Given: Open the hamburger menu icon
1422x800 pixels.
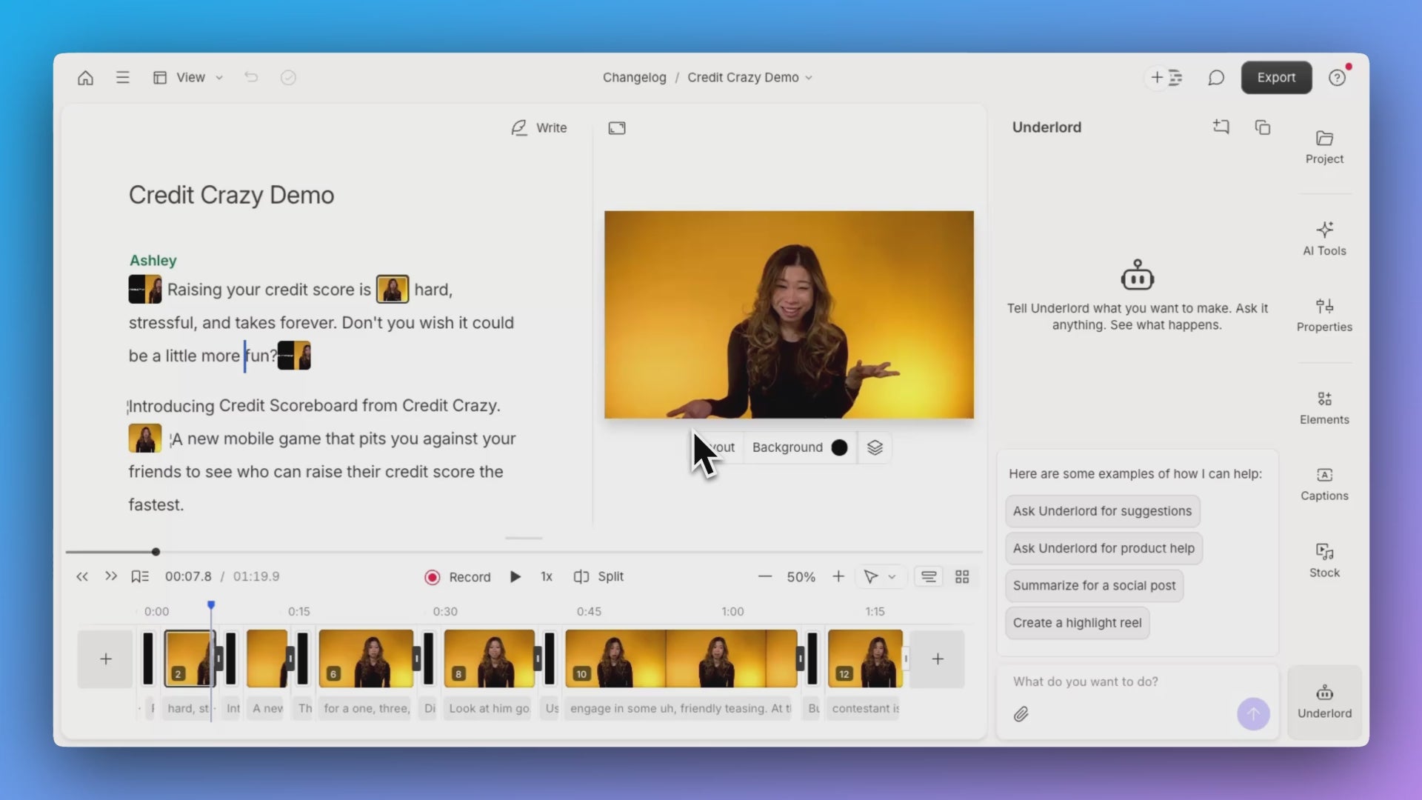Looking at the screenshot, I should (x=123, y=78).
